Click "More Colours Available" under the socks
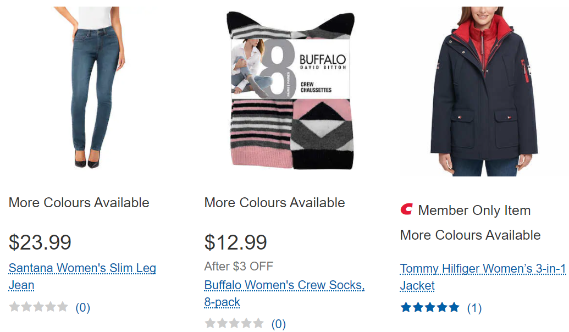Viewport: 569px width, 332px height. point(275,202)
